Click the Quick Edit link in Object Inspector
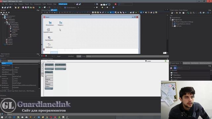 3,91
